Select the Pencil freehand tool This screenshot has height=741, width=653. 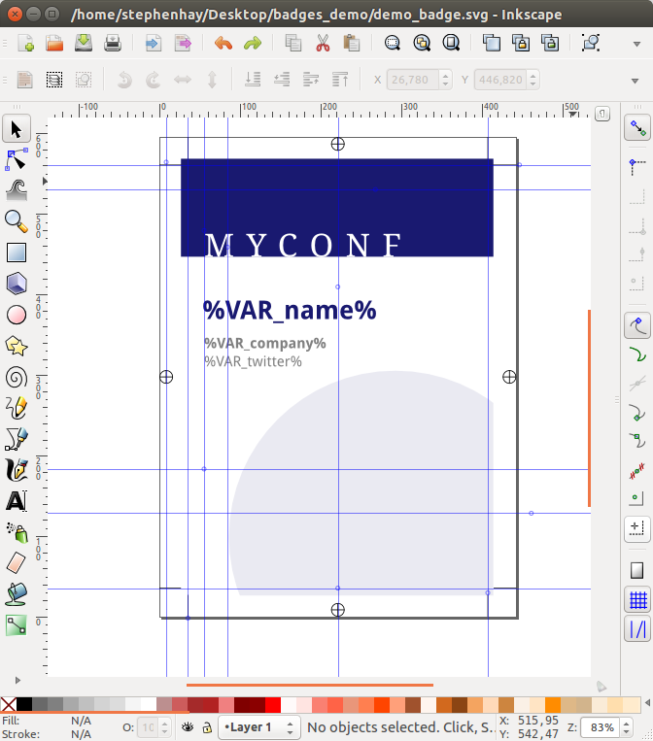coord(17,408)
